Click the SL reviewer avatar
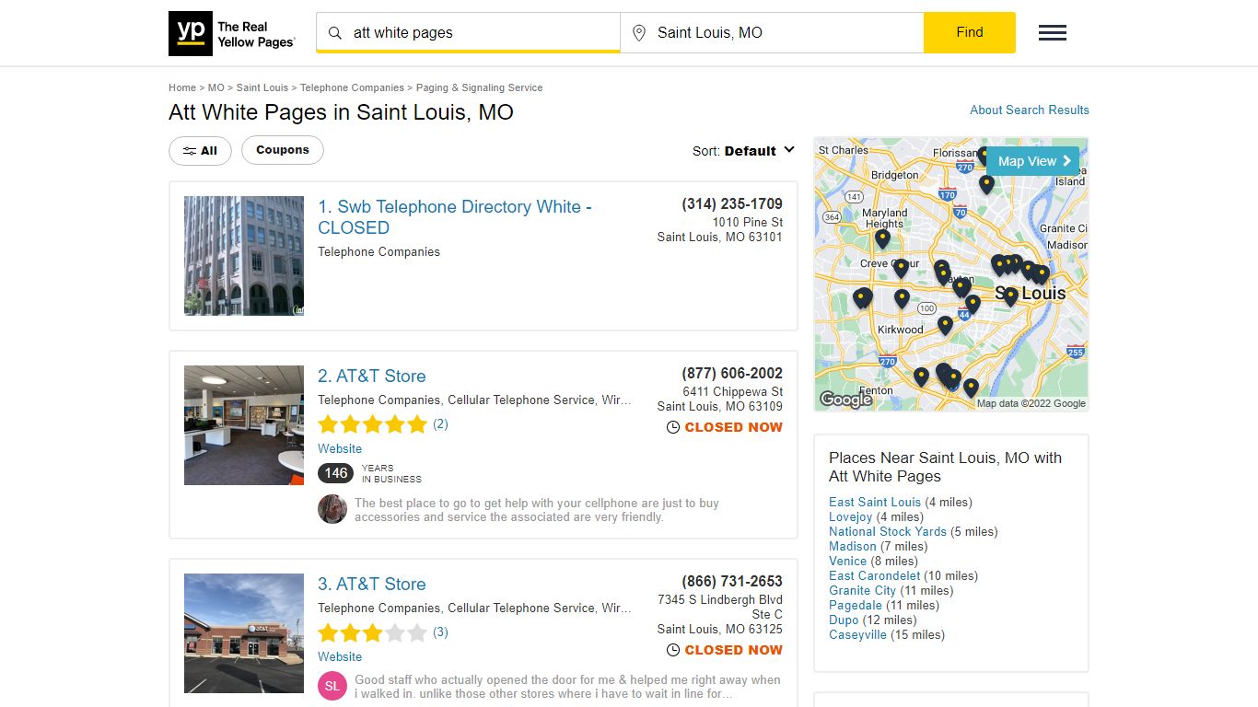 point(332,686)
